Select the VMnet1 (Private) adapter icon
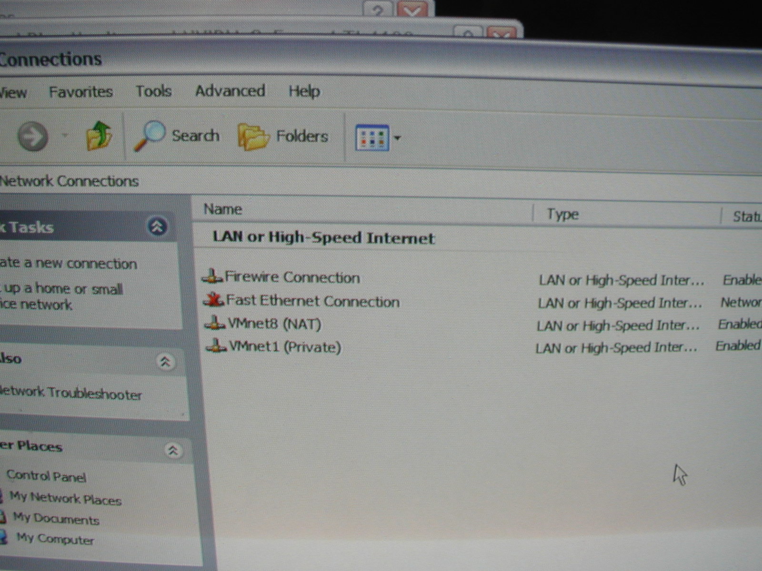This screenshot has height=571, width=762. (216, 345)
